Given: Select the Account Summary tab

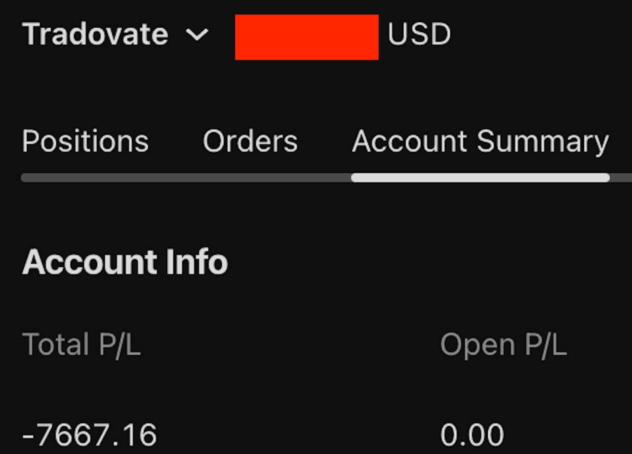Looking at the screenshot, I should pyautogui.click(x=480, y=142).
